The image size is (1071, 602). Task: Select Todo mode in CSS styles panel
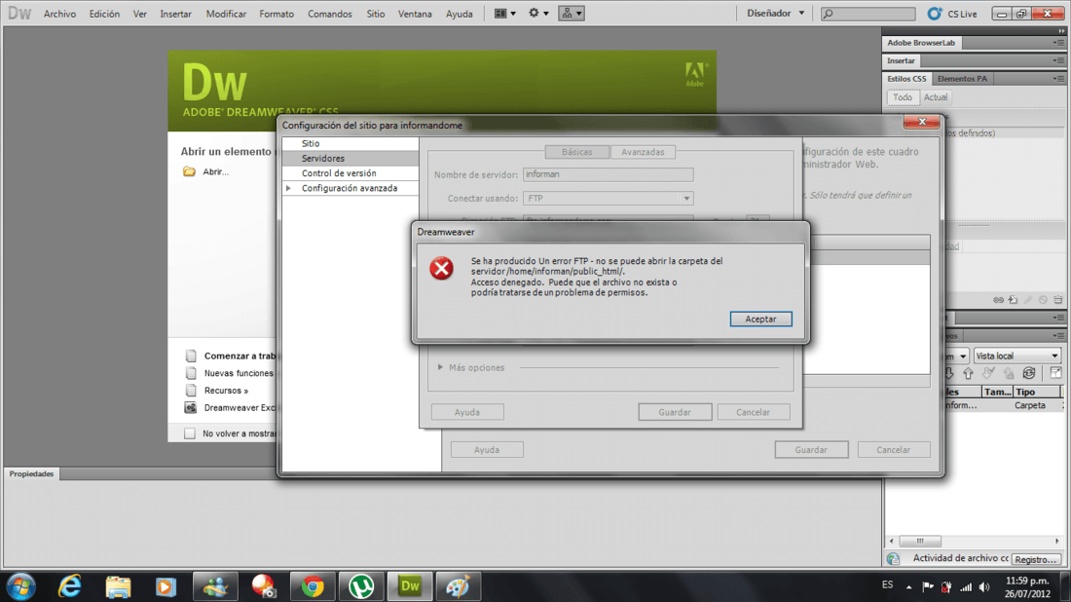tap(903, 97)
